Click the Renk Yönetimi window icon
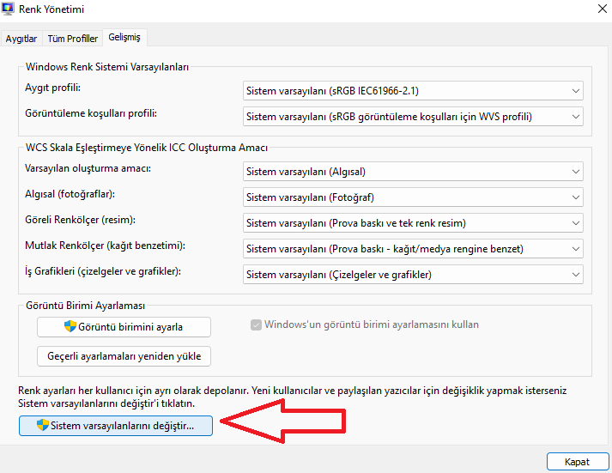Screen dimensions: 612x473 point(8,9)
